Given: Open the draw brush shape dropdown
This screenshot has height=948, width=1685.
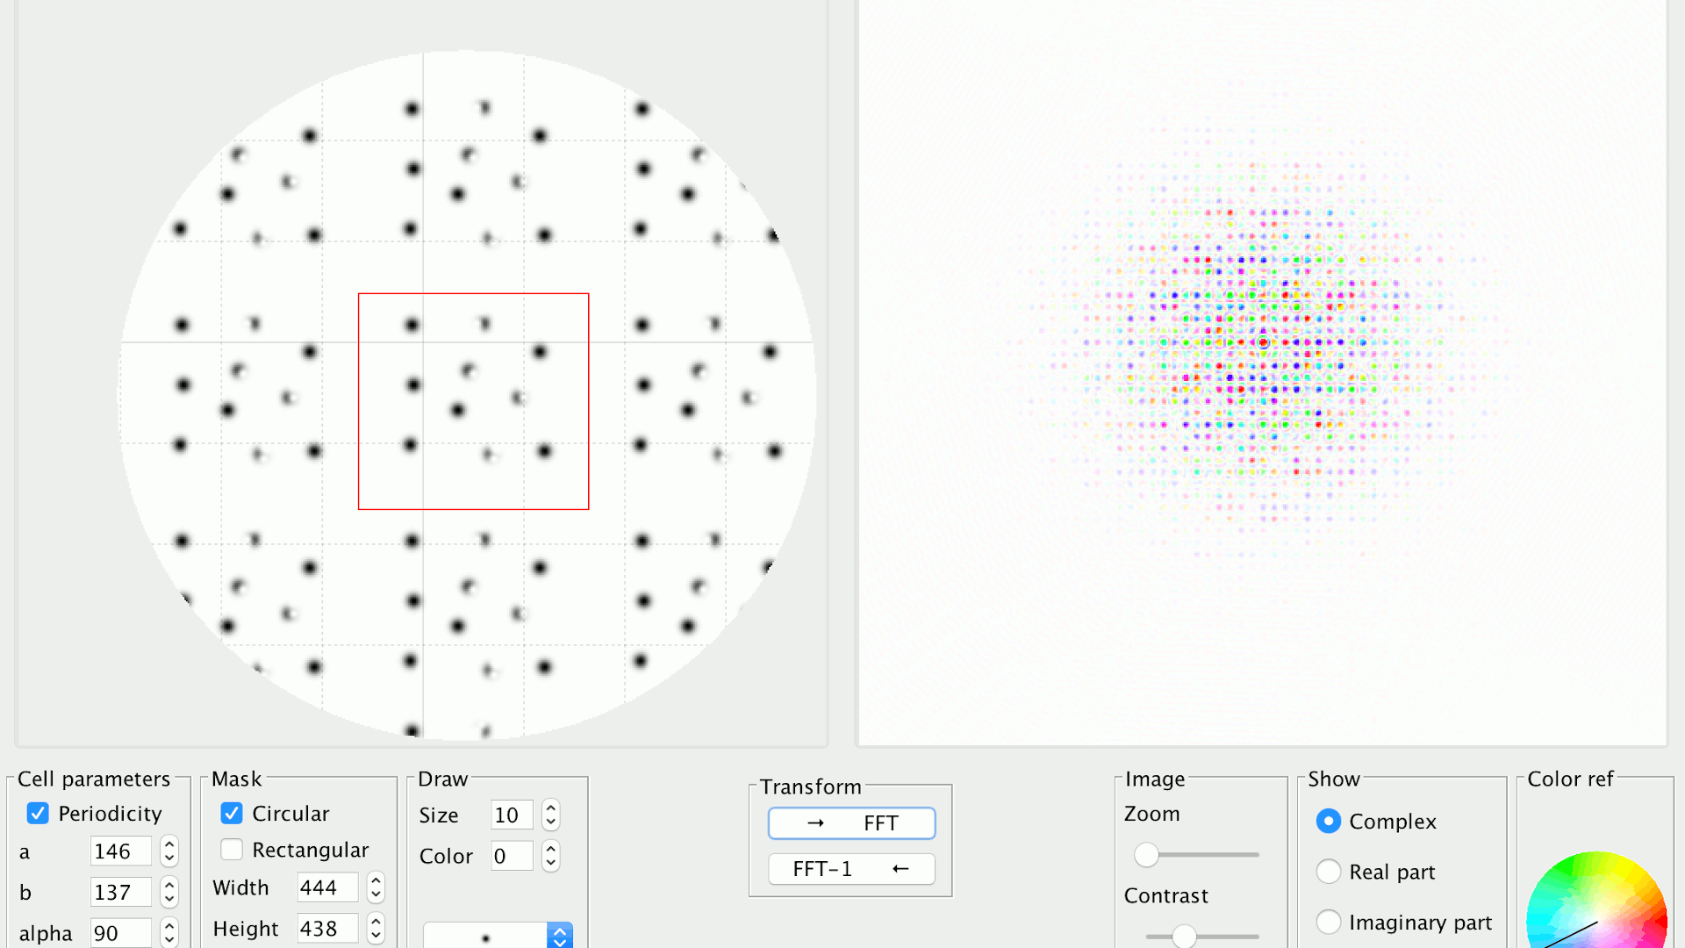Looking at the screenshot, I should point(559,936).
